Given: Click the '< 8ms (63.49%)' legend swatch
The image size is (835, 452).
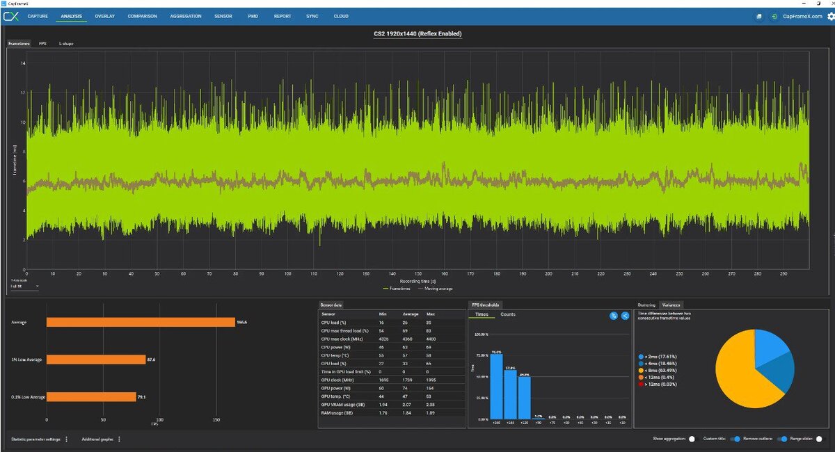Looking at the screenshot, I should (641, 371).
